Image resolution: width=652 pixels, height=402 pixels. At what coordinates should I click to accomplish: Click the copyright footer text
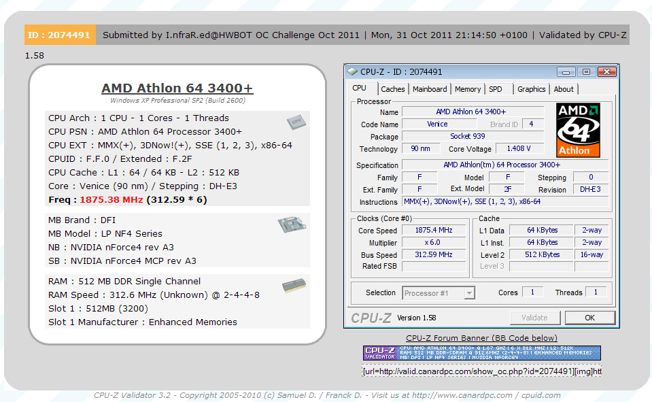[327, 395]
